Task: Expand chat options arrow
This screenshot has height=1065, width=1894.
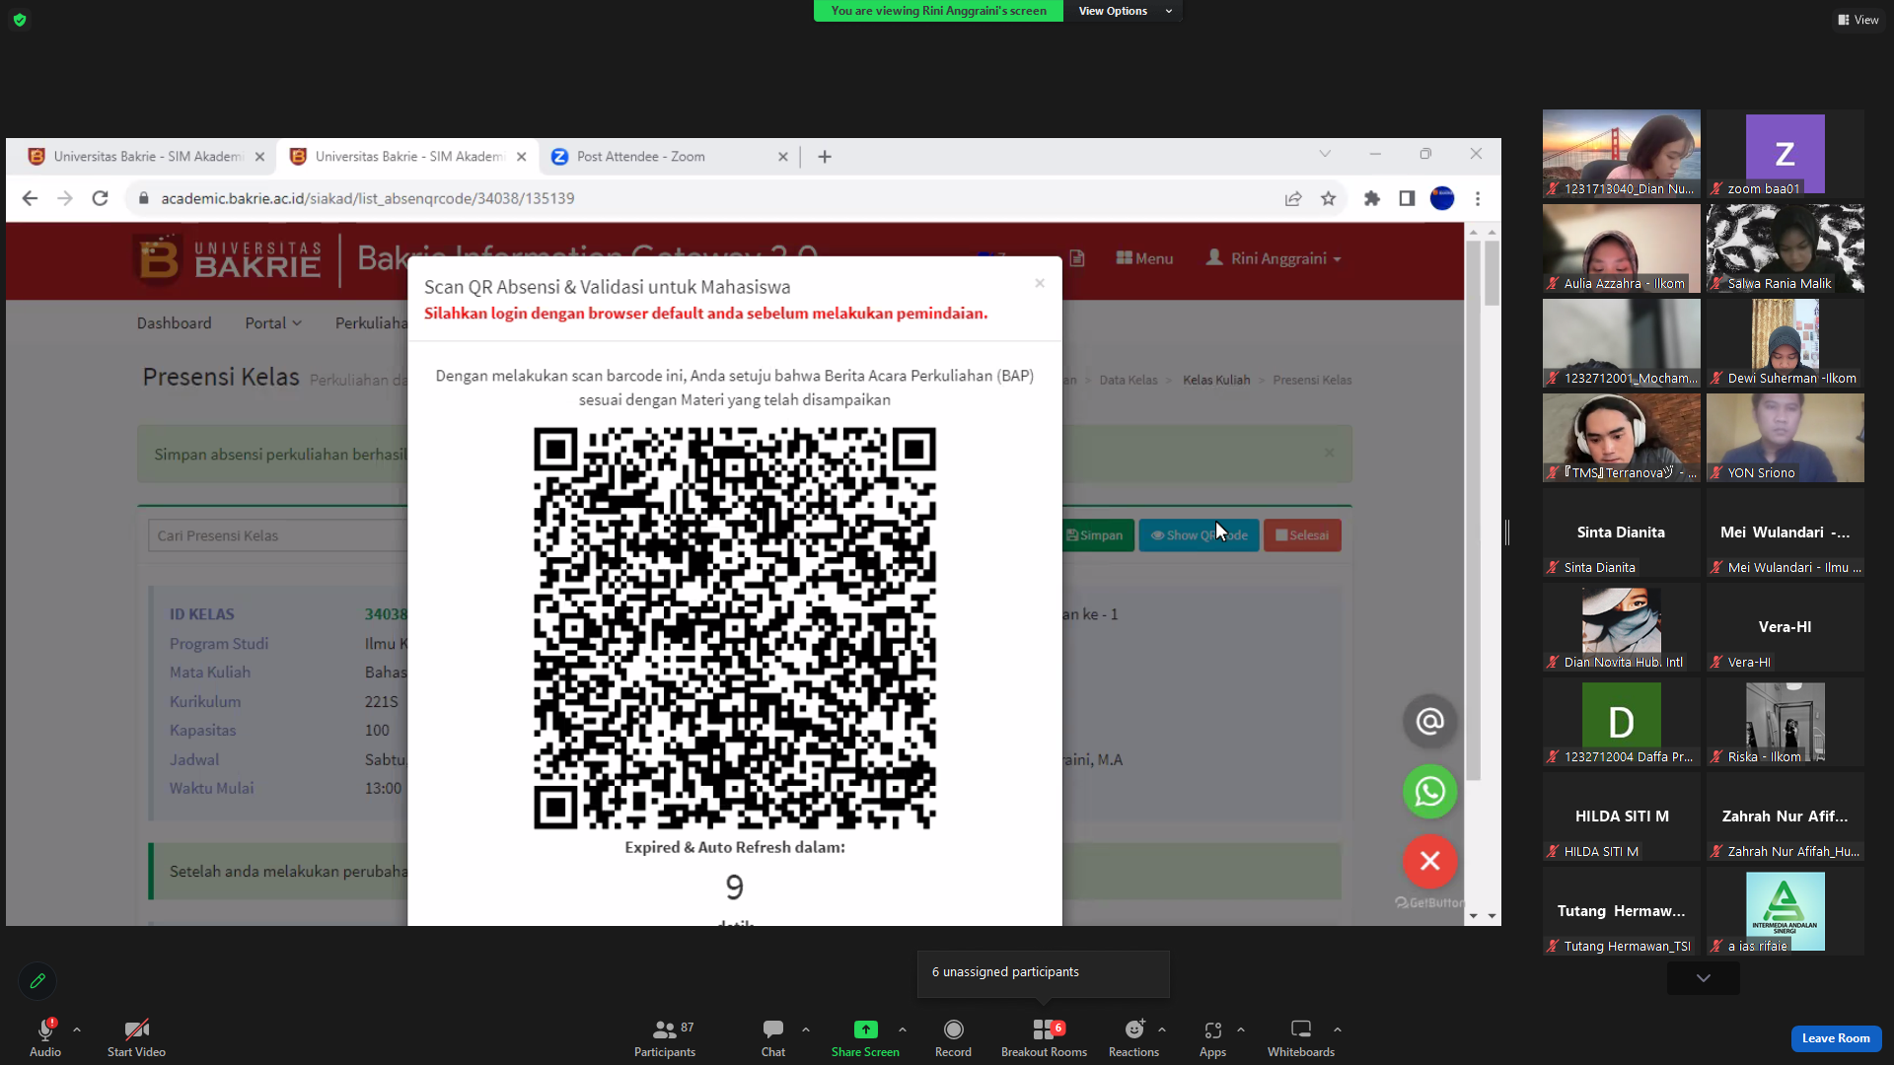Action: (806, 1029)
